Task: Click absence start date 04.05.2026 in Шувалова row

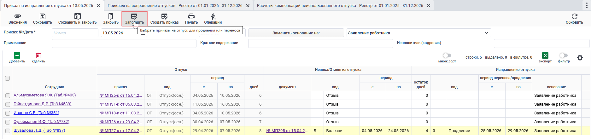Action: click(x=373, y=131)
